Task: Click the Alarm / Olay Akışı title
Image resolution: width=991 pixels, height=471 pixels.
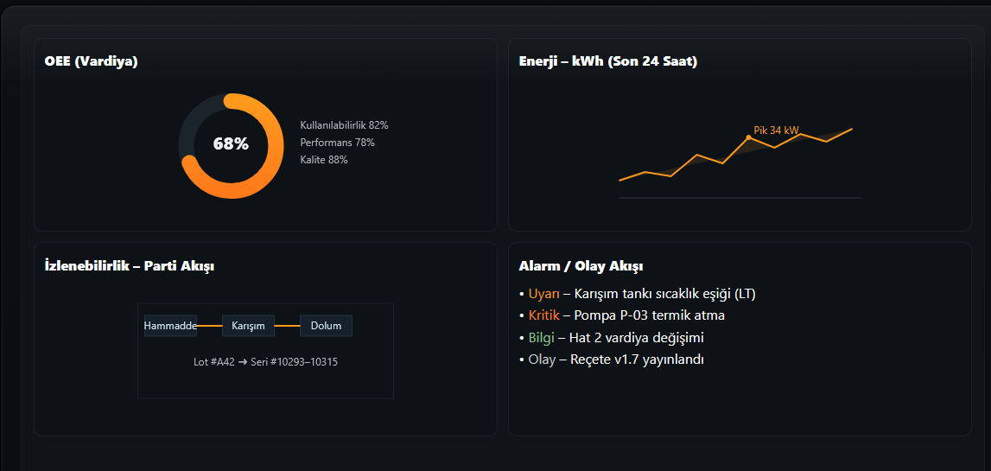Action: (580, 266)
